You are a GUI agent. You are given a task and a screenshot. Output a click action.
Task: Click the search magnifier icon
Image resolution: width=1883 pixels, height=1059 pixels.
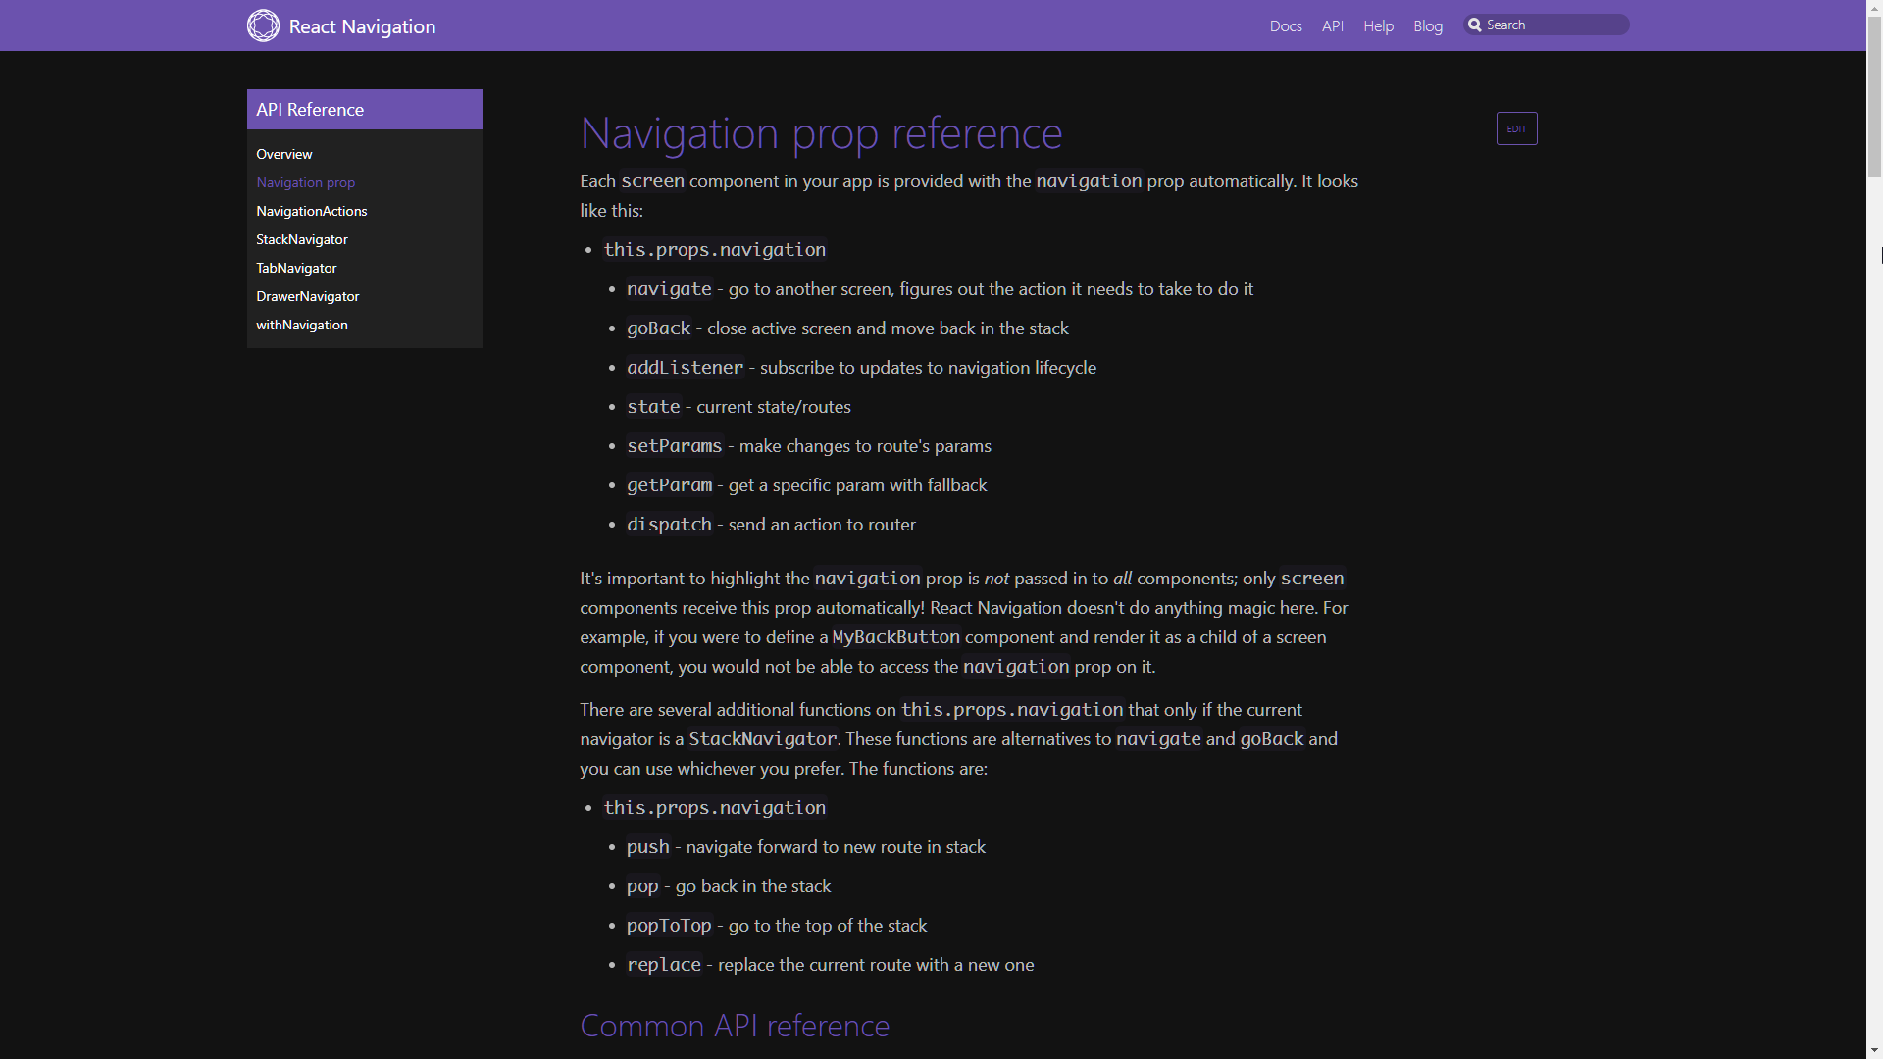[x=1474, y=25]
